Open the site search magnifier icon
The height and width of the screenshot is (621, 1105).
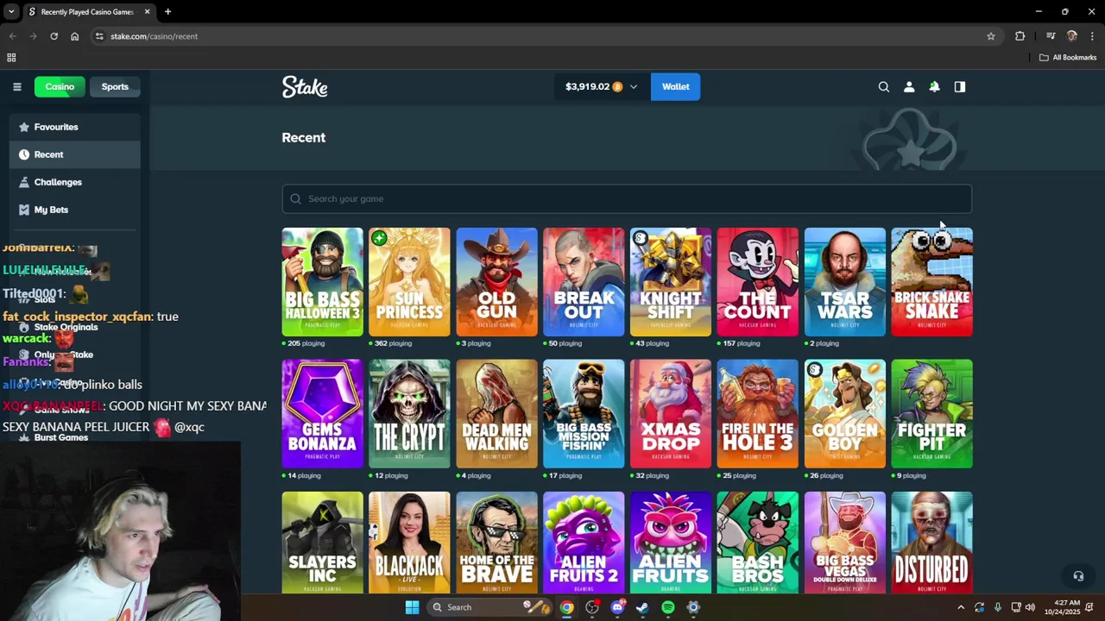tap(883, 86)
